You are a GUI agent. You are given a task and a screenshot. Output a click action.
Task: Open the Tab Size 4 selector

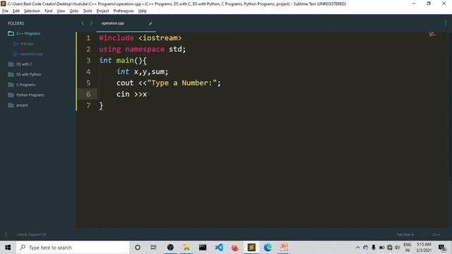[405, 234]
